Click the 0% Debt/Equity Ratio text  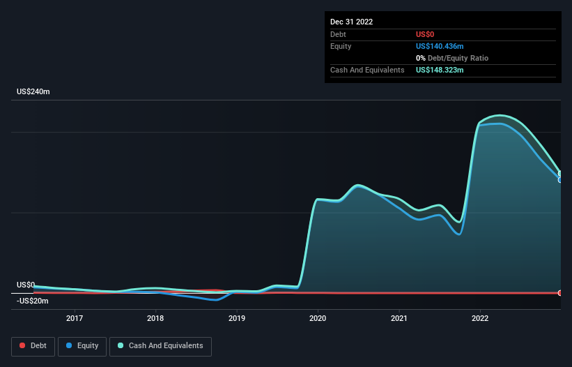tap(452, 58)
